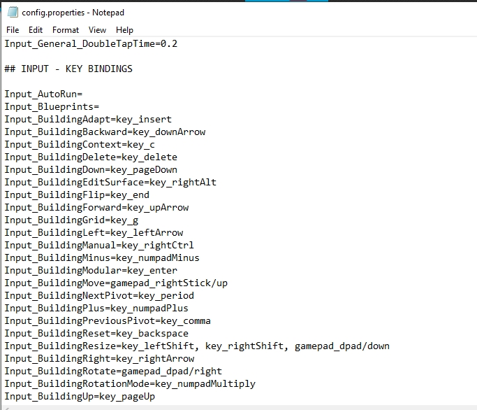Place cursor on the Input_AutoRun= line
The height and width of the screenshot is (410, 477).
pyautogui.click(x=43, y=94)
